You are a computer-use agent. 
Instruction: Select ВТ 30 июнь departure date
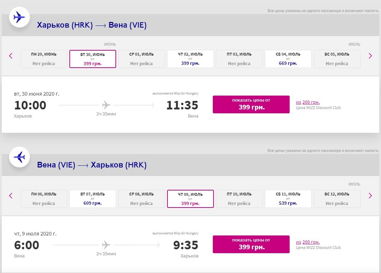[x=92, y=59]
